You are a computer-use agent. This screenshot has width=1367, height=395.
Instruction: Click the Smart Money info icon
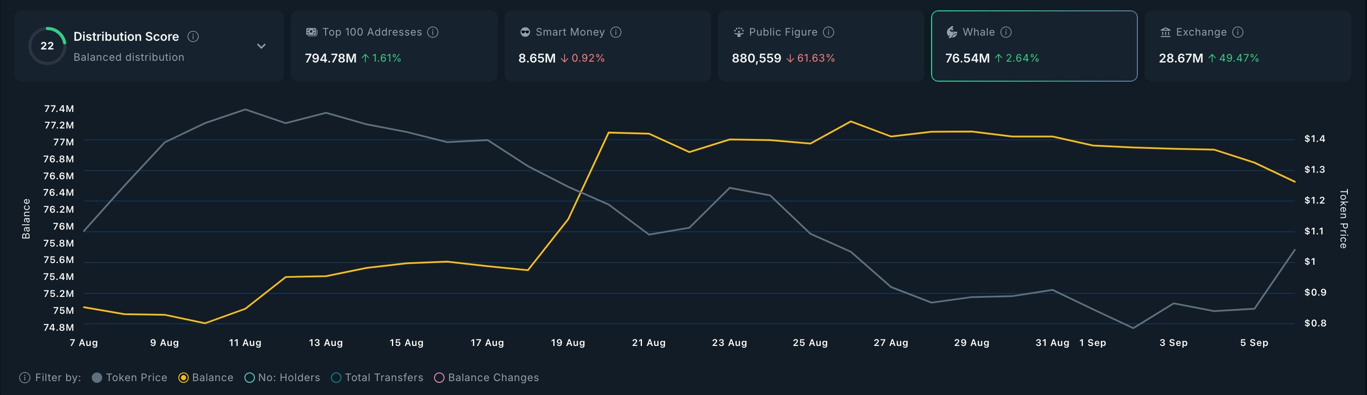[615, 32]
